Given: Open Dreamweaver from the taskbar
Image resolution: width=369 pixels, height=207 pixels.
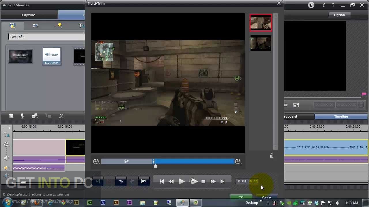Looking at the screenshot, I should pos(90,203).
